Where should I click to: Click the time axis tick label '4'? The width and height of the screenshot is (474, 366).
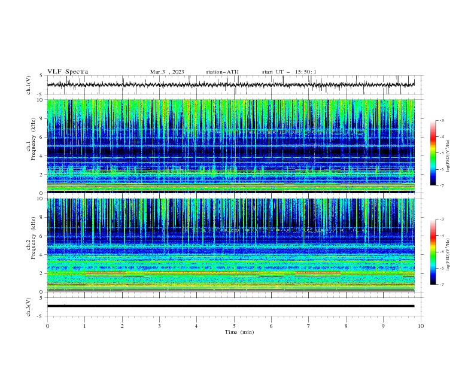196,326
